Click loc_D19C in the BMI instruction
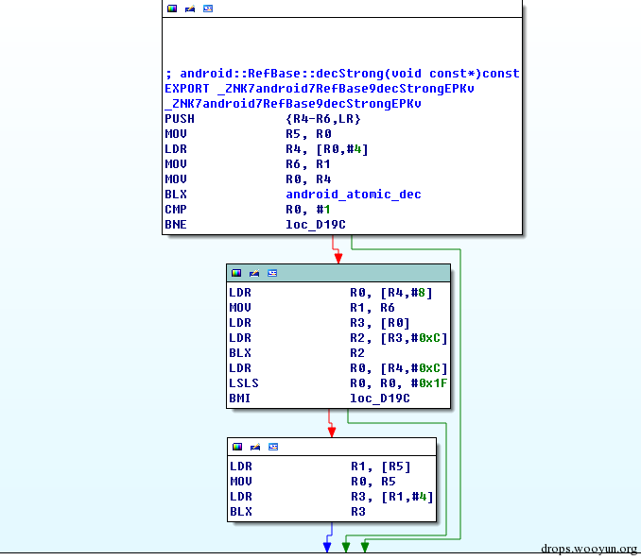Viewport: 641px width, 560px height. coord(380,399)
